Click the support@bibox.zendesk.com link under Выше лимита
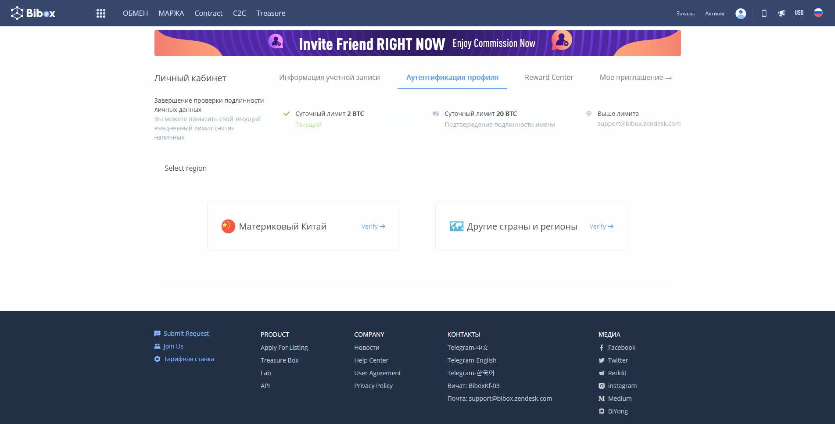 point(639,124)
